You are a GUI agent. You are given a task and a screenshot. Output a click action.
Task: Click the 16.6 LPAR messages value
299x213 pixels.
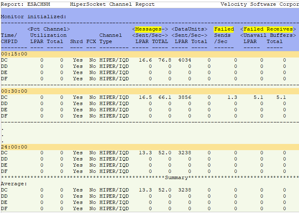pyautogui.click(x=145, y=60)
